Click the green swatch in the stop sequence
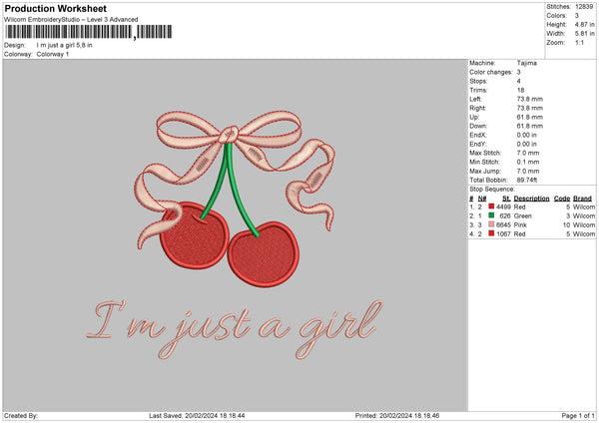The image size is (599, 423). coord(491,215)
